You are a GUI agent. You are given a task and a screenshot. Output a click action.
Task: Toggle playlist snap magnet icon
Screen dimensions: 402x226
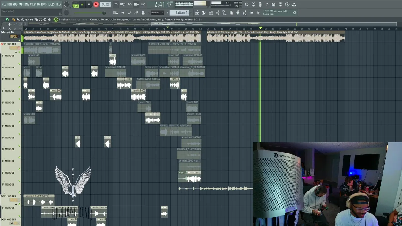click(7, 19)
